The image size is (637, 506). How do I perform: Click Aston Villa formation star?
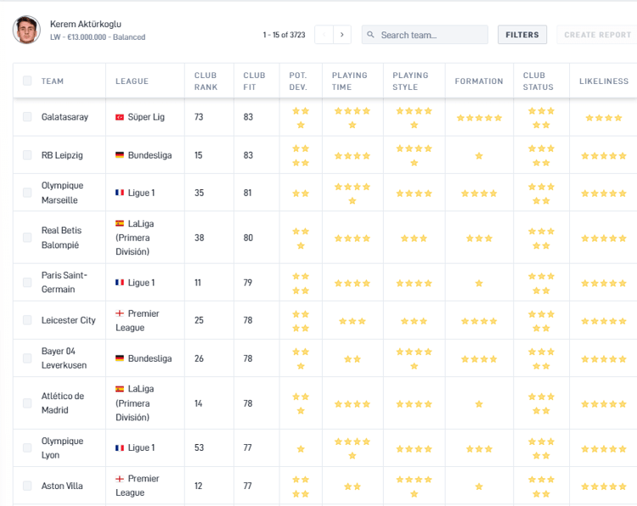click(x=479, y=486)
